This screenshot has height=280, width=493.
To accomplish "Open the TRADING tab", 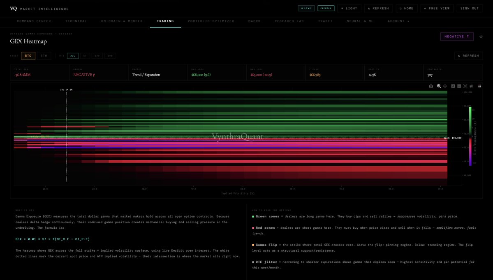I will point(165,21).
